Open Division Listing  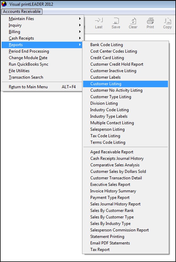pos(125,103)
